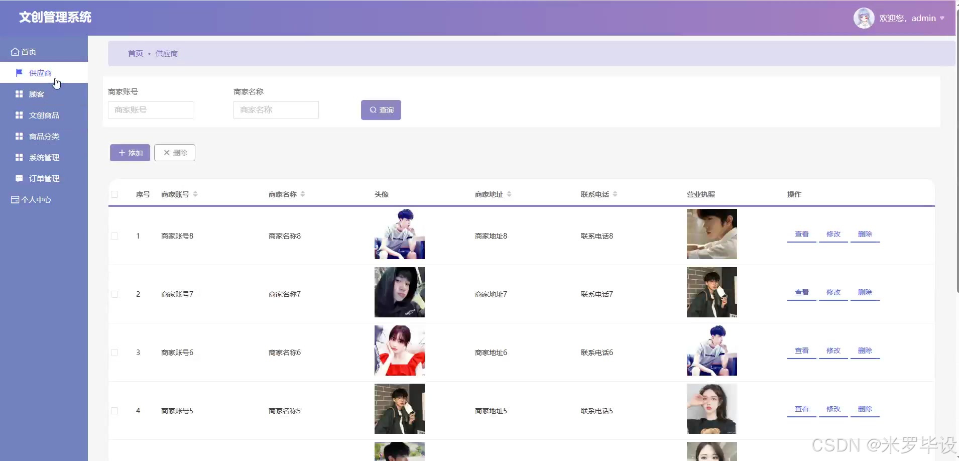This screenshot has width=959, height=461.
Task: Click the grid icon beside 文创商品
Action: tap(19, 115)
